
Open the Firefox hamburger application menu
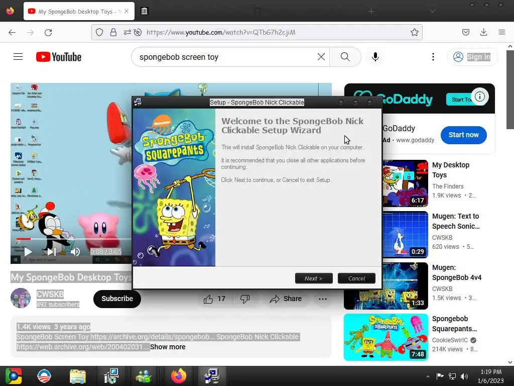point(502,32)
